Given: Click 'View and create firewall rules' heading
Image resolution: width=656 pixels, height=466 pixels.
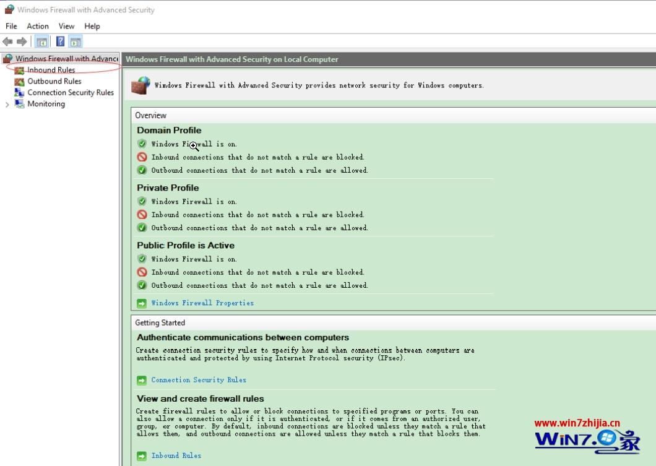Looking at the screenshot, I should pos(201,399).
